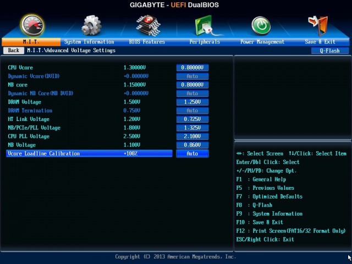Open the System Information tab

pyautogui.click(x=89, y=42)
